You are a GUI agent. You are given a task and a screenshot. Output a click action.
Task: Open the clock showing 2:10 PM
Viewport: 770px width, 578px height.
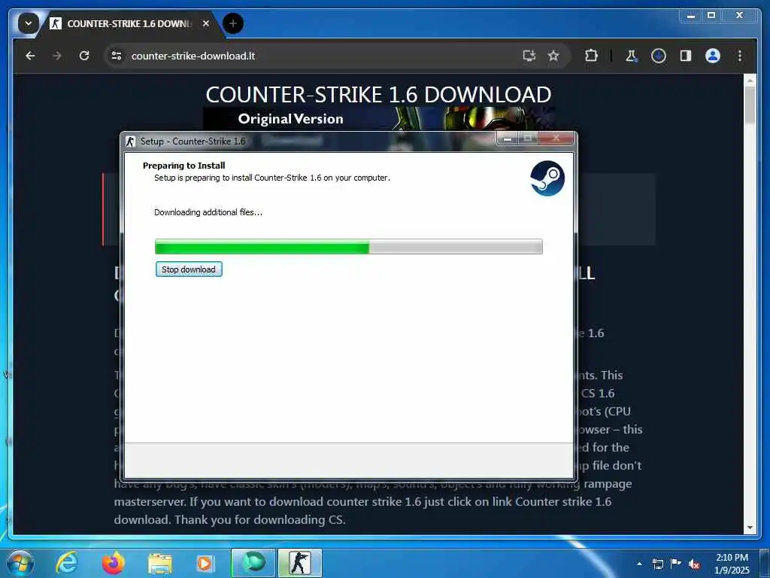tap(732, 564)
